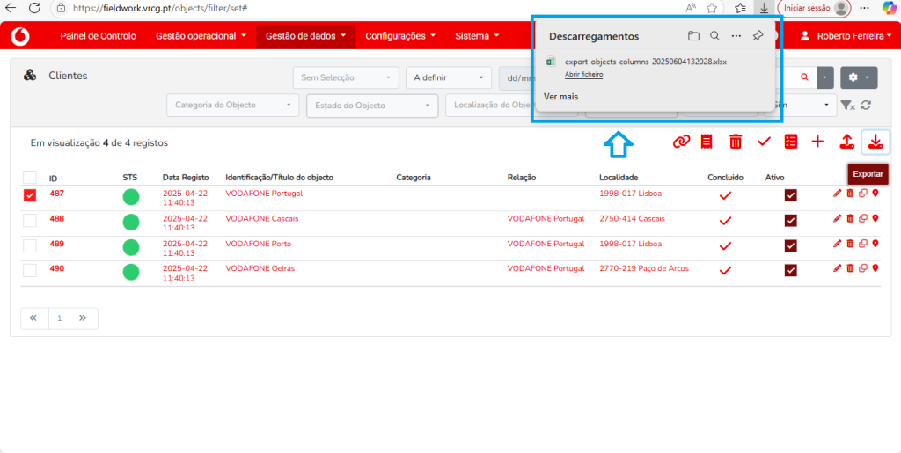Open the Gestão operacional menu
This screenshot has width=901, height=453.
click(x=201, y=35)
